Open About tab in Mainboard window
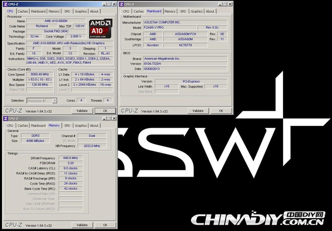 pos(210,11)
